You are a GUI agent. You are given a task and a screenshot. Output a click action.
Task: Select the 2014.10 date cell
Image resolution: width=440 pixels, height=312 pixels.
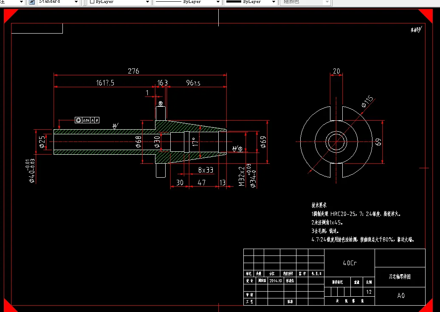[276, 281]
